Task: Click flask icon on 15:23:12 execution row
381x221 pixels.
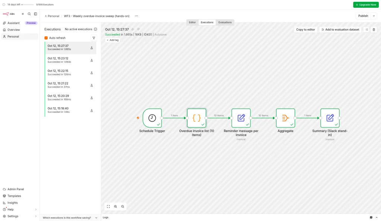Action: (x=92, y=61)
